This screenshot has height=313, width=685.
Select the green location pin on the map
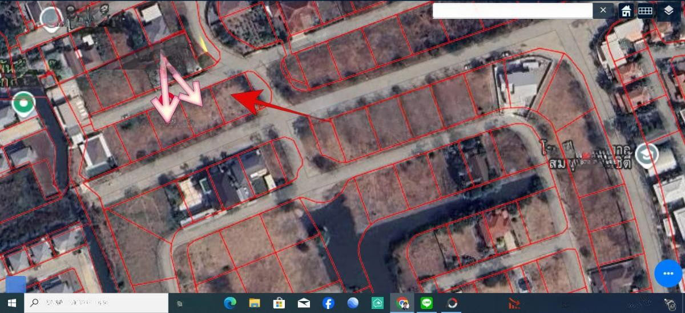(23, 104)
